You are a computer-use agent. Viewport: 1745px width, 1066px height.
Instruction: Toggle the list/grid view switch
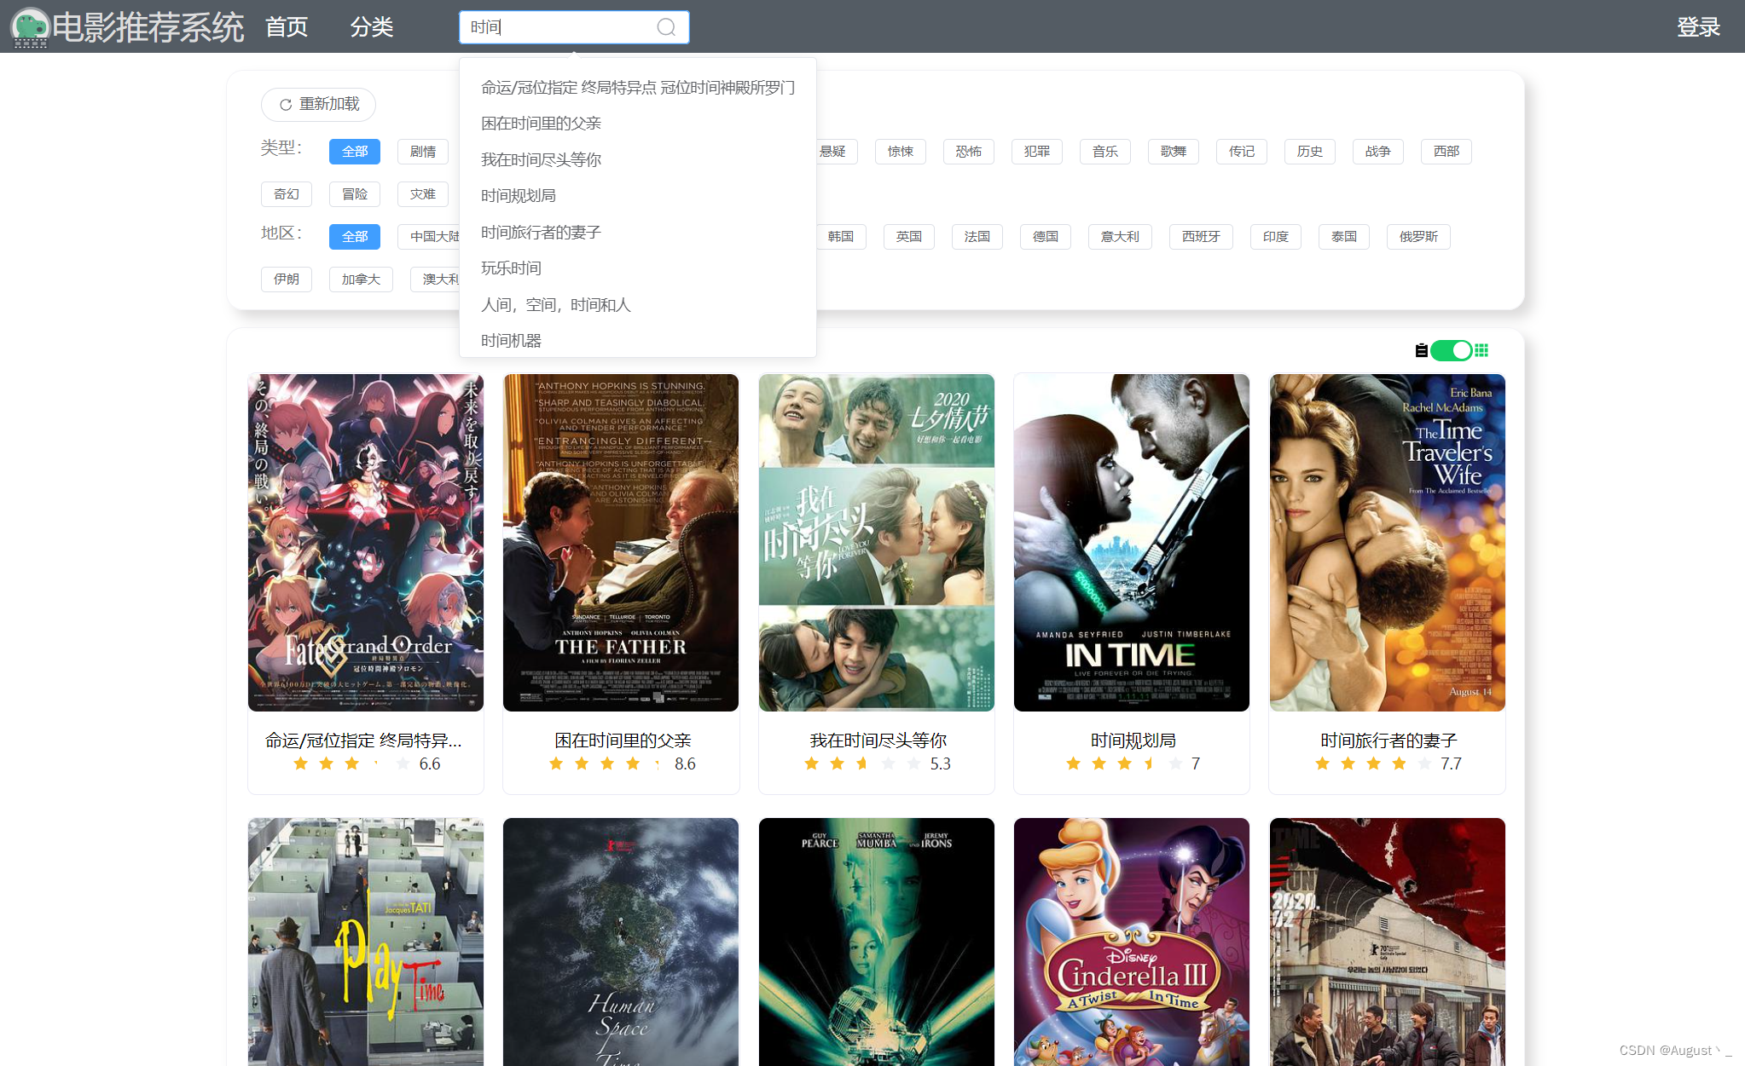(1451, 350)
